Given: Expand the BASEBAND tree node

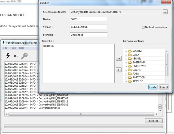Looking at the screenshot, I should click(x=126, y=63).
